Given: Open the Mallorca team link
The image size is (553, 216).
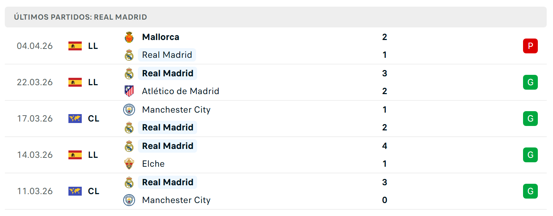Looking at the screenshot, I should coord(161,37).
